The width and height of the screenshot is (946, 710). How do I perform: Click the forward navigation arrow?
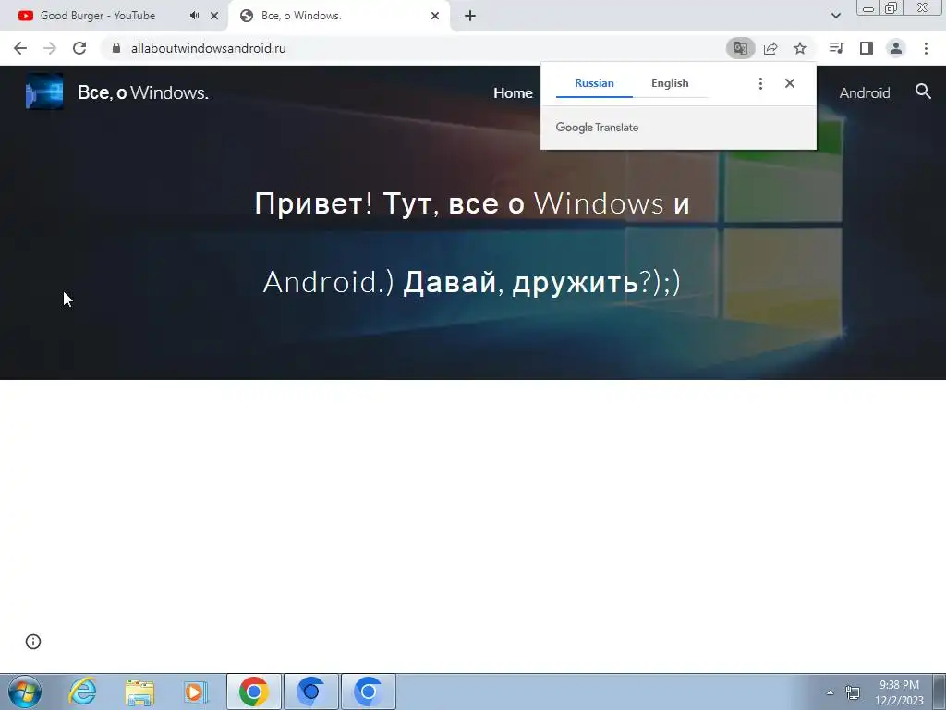(x=50, y=48)
